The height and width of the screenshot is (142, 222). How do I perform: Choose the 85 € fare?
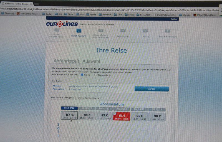(104, 116)
